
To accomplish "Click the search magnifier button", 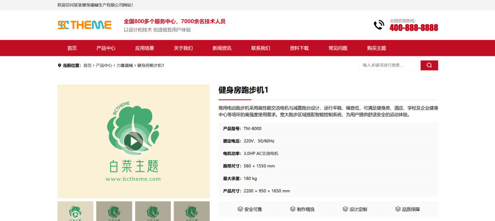I will pos(429,65).
